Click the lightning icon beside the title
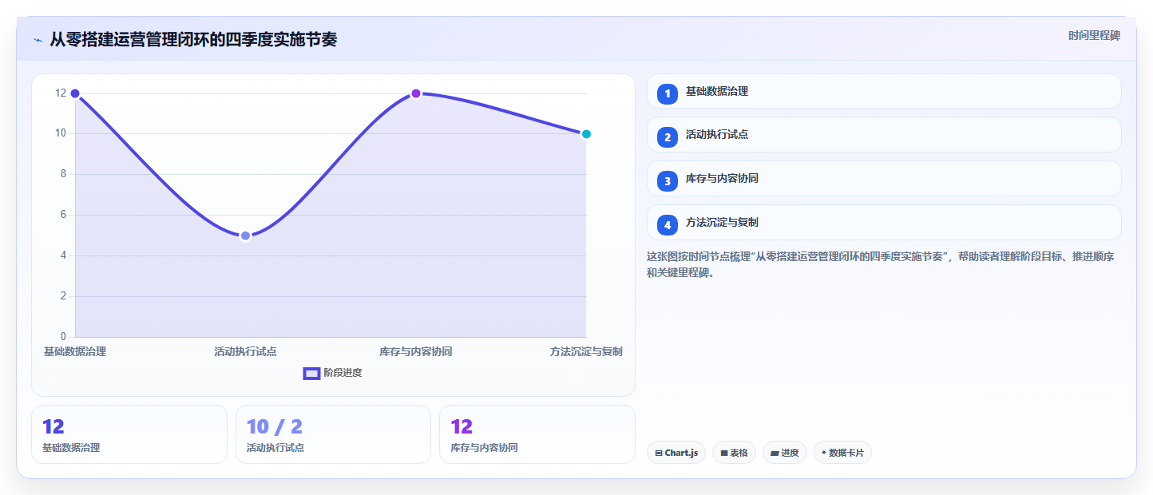Image resolution: width=1153 pixels, height=495 pixels. [x=38, y=40]
